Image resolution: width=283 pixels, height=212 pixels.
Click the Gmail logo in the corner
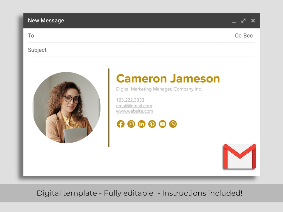coord(239,156)
